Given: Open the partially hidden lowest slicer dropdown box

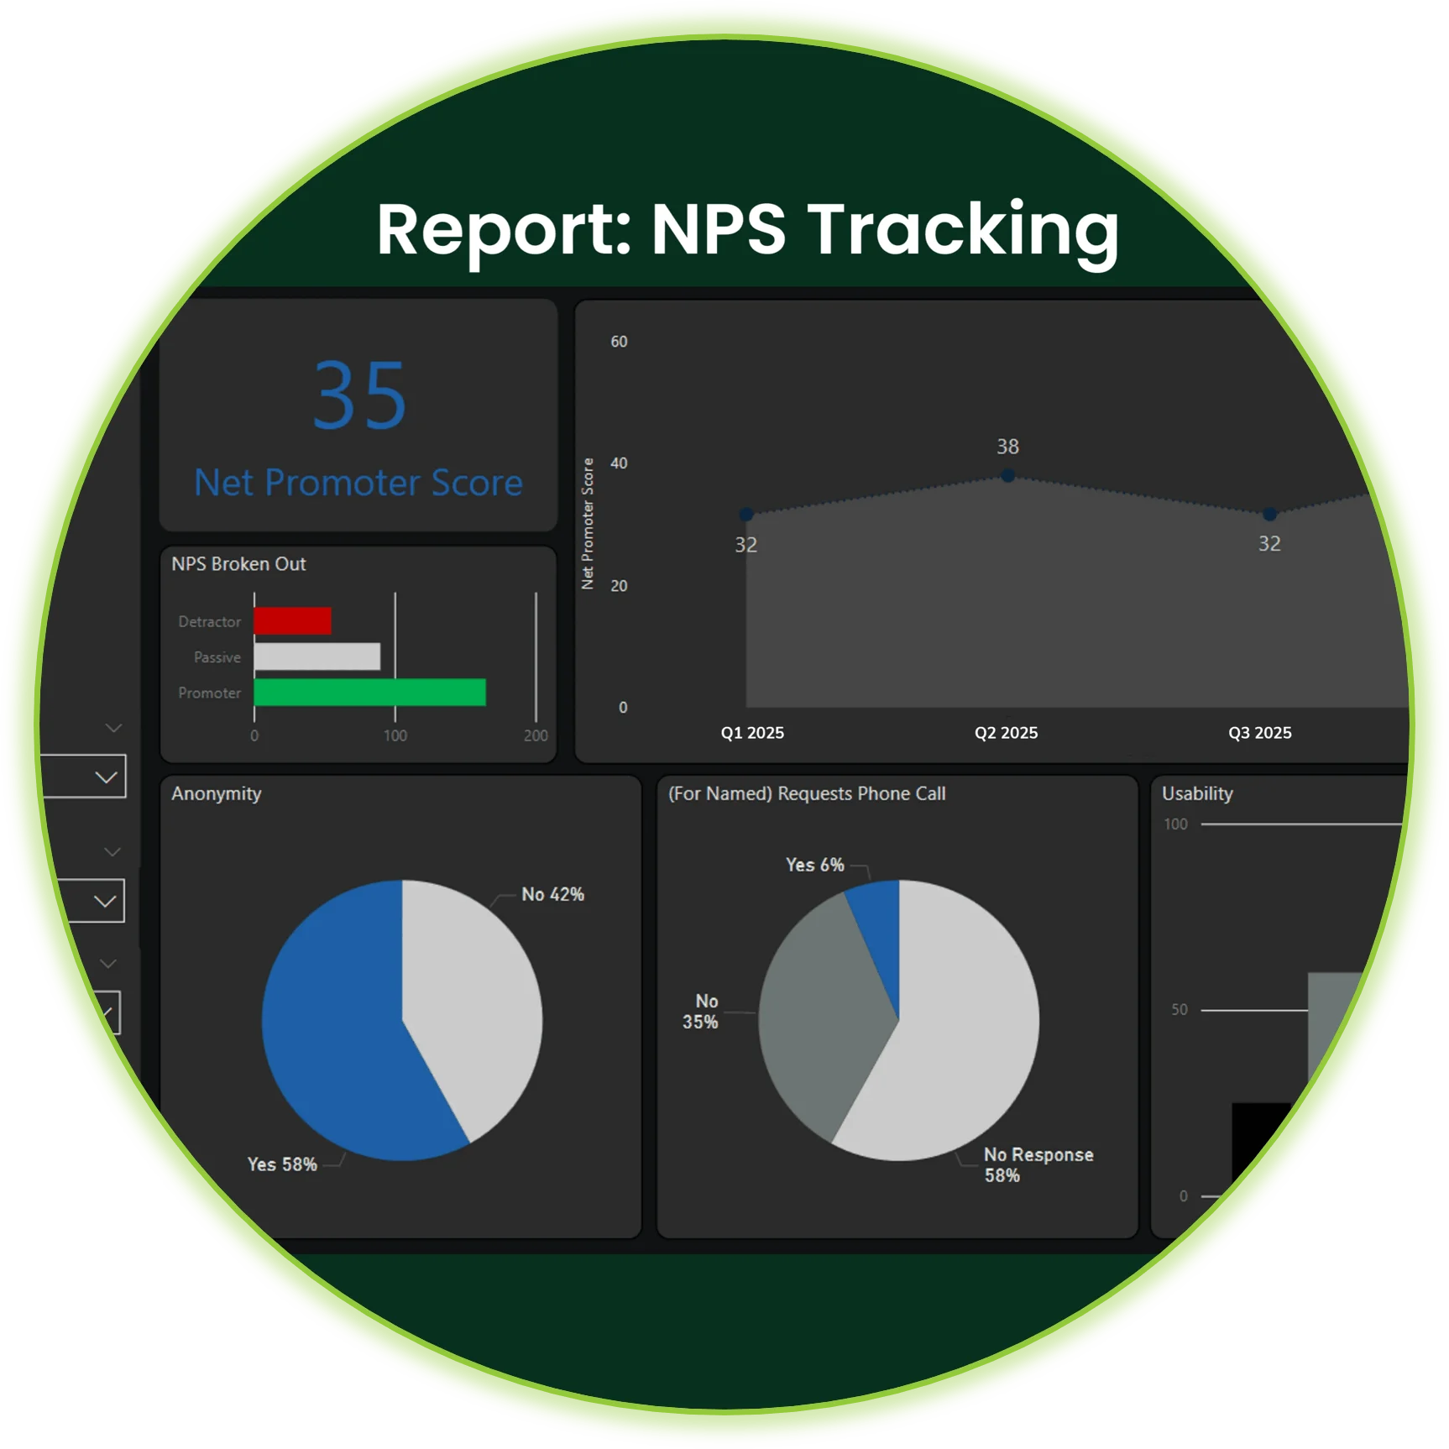Looking at the screenshot, I should (107, 1012).
